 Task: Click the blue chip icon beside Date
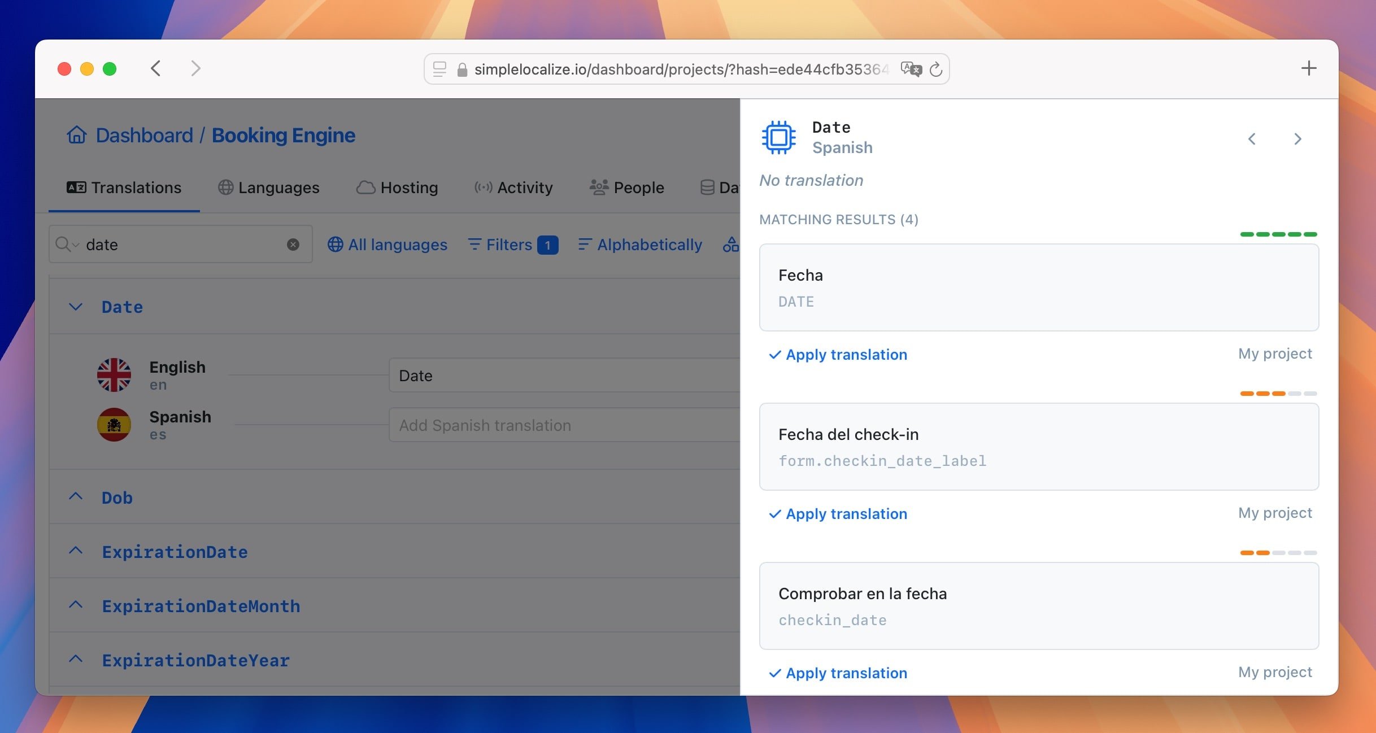click(x=778, y=137)
